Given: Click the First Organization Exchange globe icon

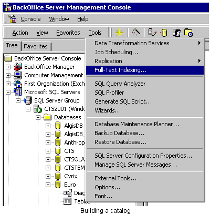Looking at the screenshot, I should (x=18, y=84).
